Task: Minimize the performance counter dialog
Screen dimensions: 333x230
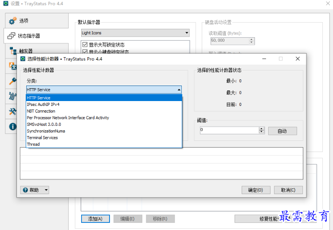Action: click(x=264, y=59)
